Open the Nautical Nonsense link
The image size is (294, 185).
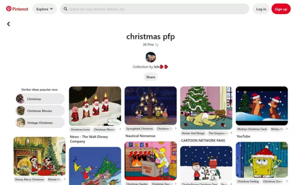click(140, 136)
